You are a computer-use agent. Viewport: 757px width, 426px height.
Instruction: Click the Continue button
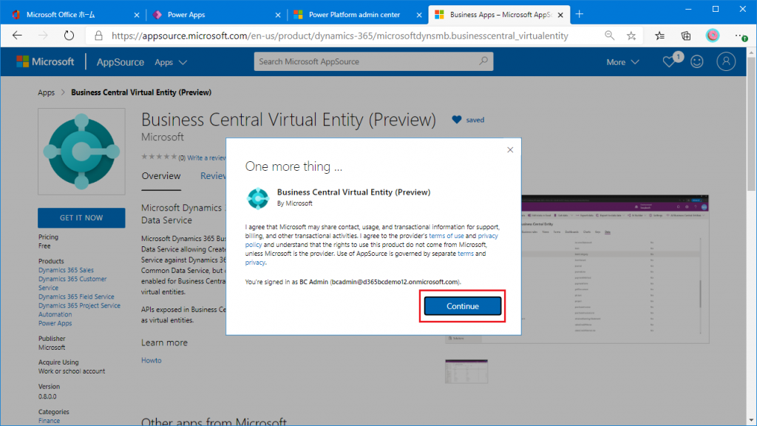click(x=463, y=306)
